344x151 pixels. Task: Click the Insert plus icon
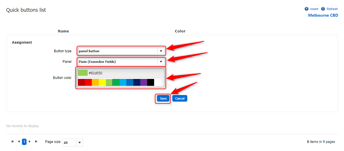coord(306,9)
